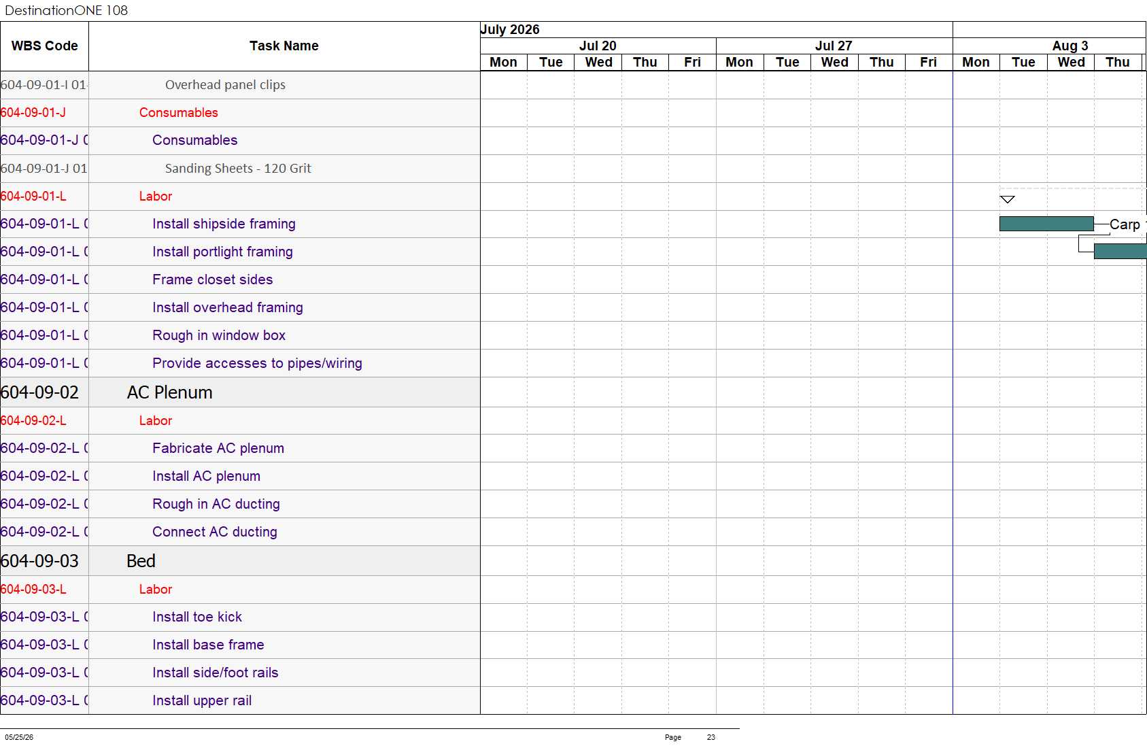Click the Labor summary triangle marker in the Gantt chart
The image size is (1147, 746).
click(1008, 199)
